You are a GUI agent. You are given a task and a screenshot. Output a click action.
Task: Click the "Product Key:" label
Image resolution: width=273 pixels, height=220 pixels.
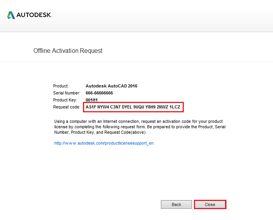[65, 100]
